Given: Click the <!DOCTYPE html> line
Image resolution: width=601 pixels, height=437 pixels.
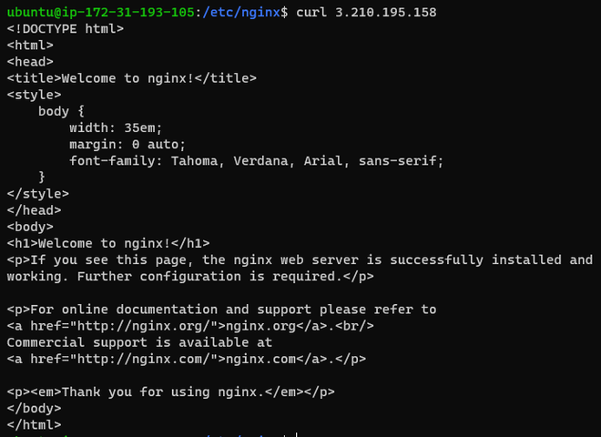Looking at the screenshot, I should tap(66, 29).
